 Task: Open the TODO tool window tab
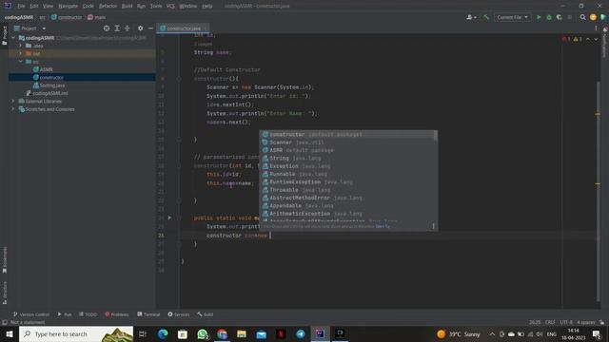88,314
